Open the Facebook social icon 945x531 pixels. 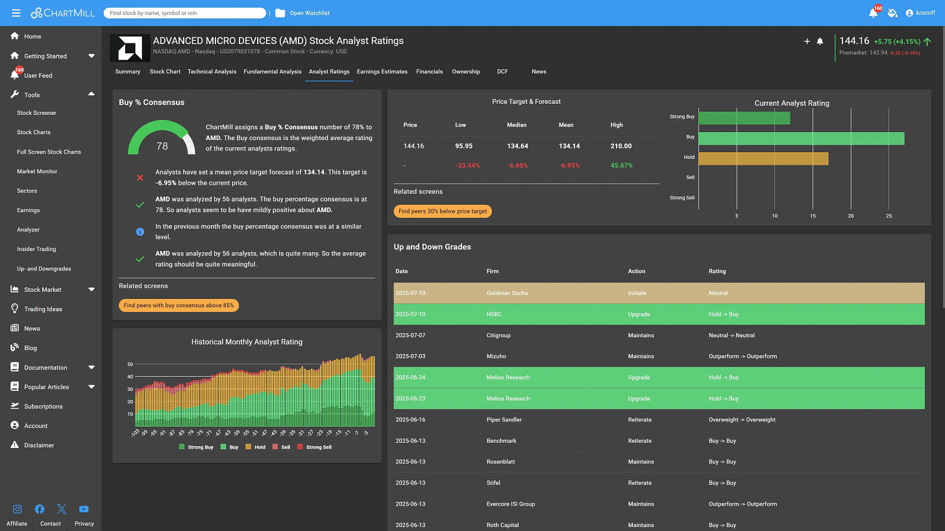pos(40,509)
